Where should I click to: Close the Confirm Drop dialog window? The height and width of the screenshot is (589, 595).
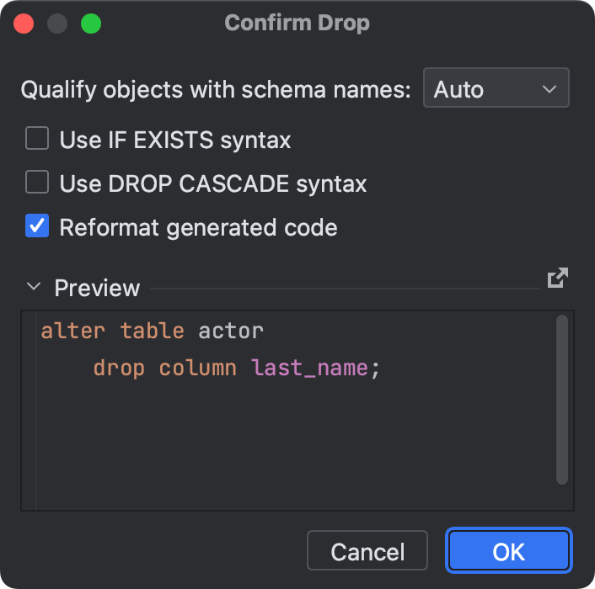[x=24, y=23]
